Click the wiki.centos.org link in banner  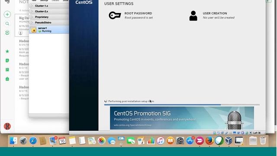pyautogui.click(x=133, y=125)
